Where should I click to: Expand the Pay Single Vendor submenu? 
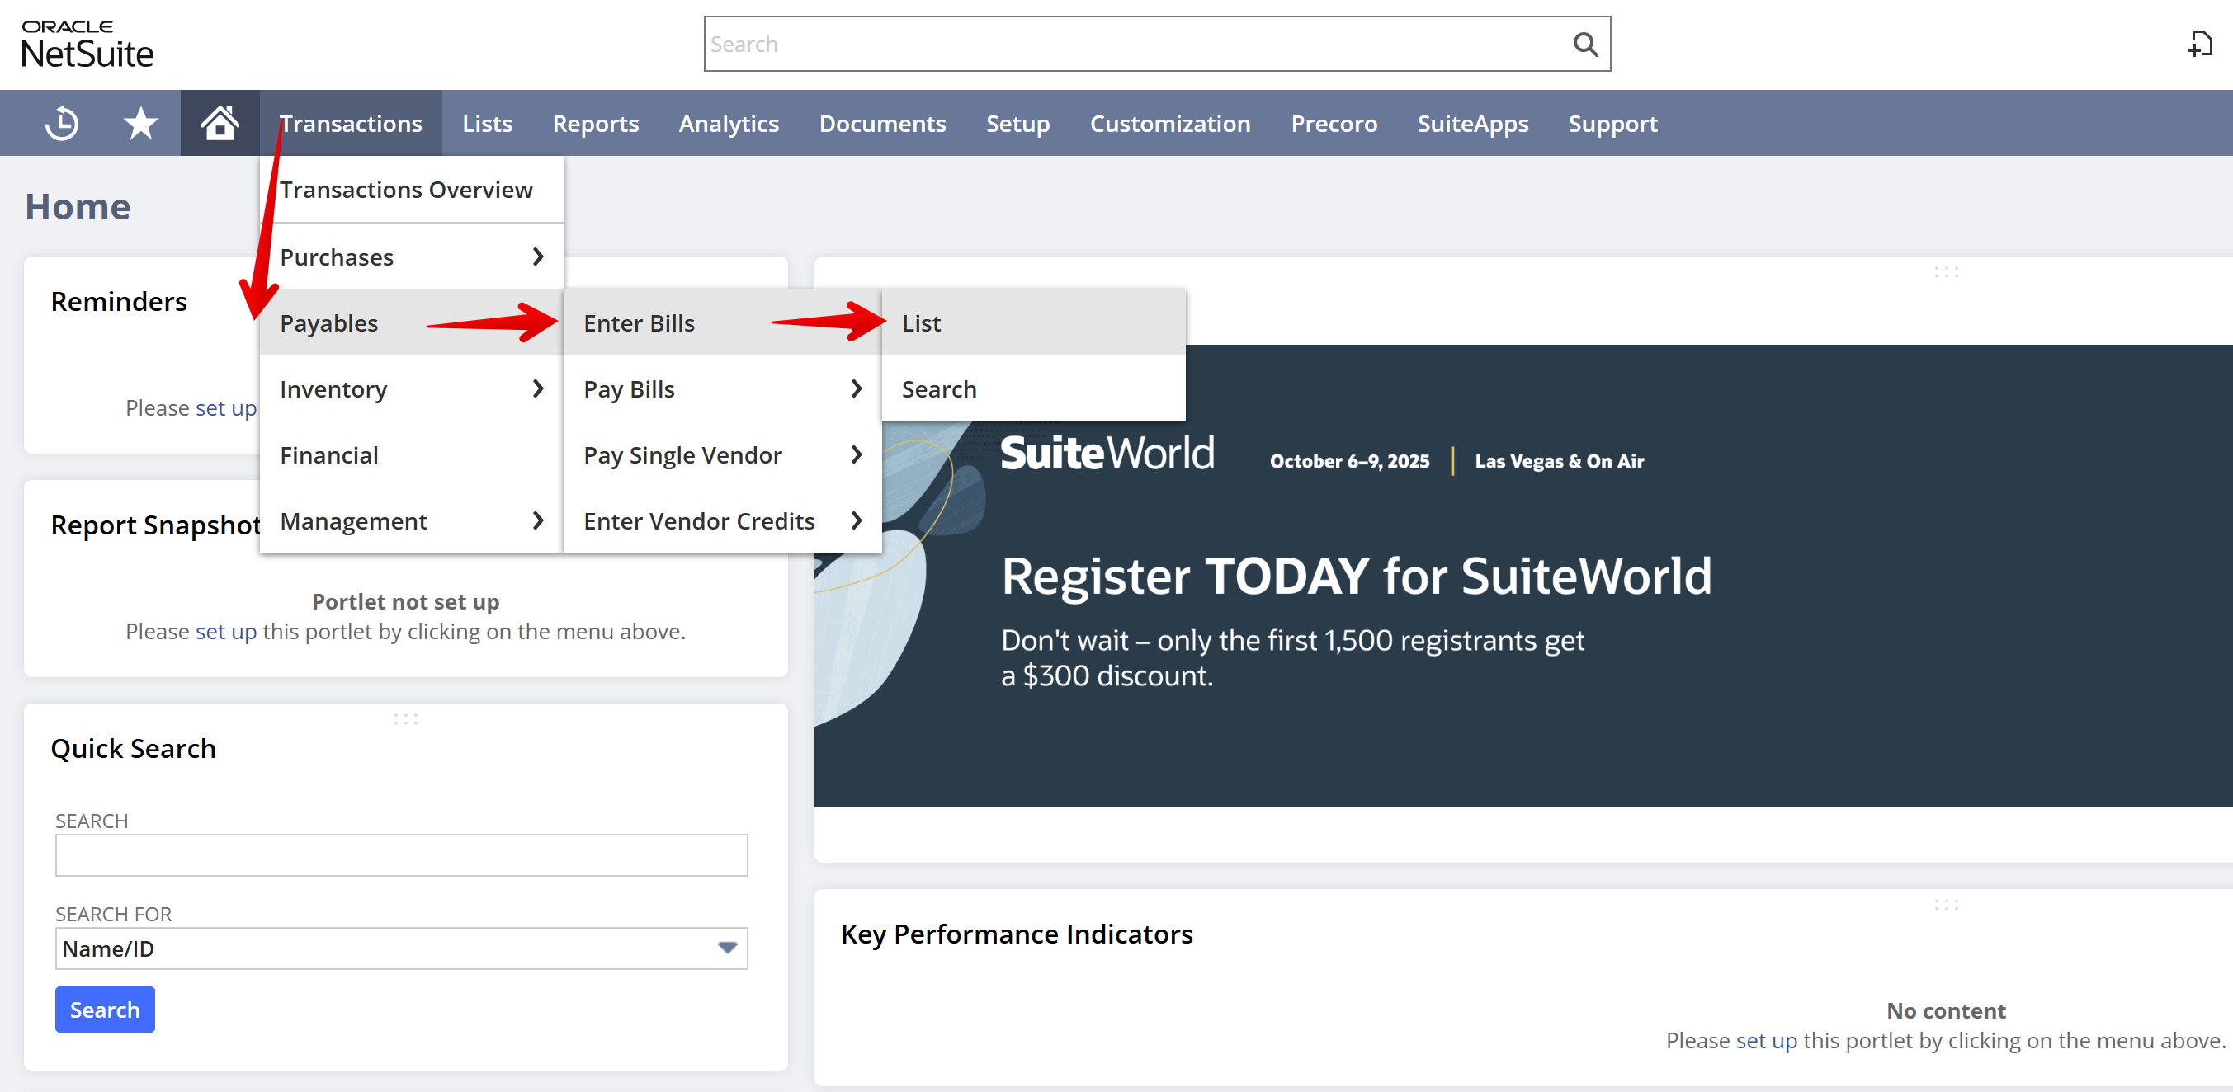pyautogui.click(x=723, y=455)
